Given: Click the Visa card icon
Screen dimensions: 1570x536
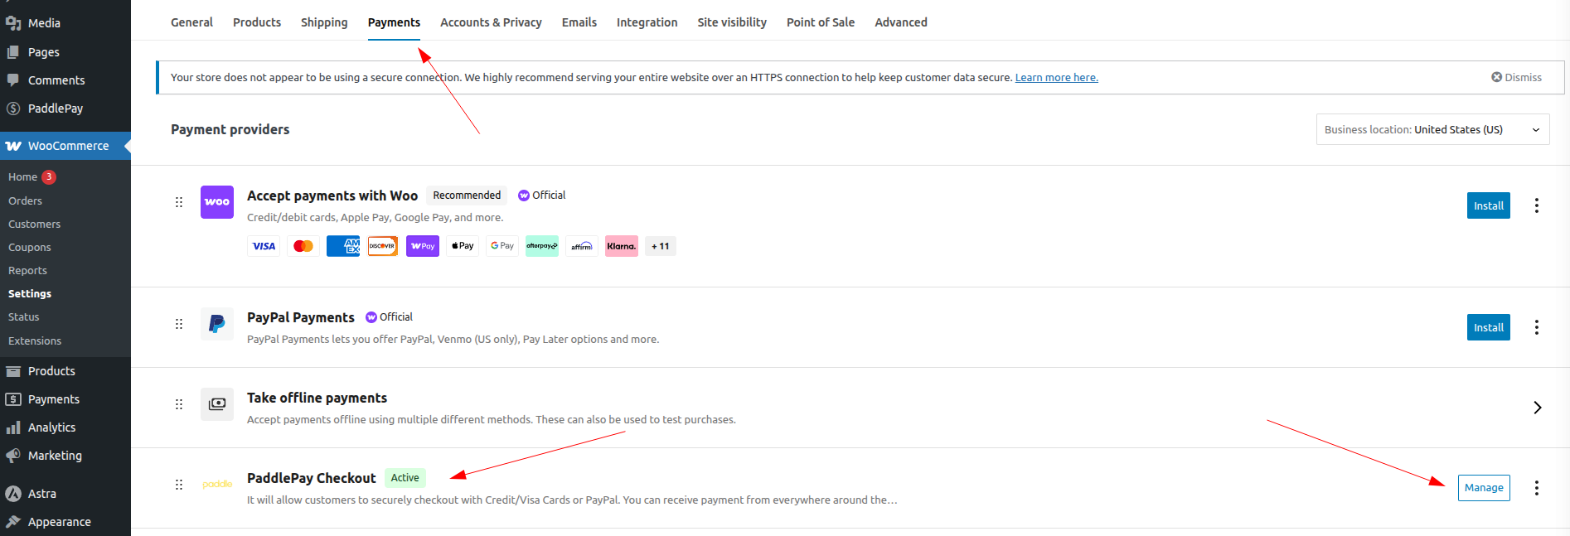Looking at the screenshot, I should (x=264, y=246).
